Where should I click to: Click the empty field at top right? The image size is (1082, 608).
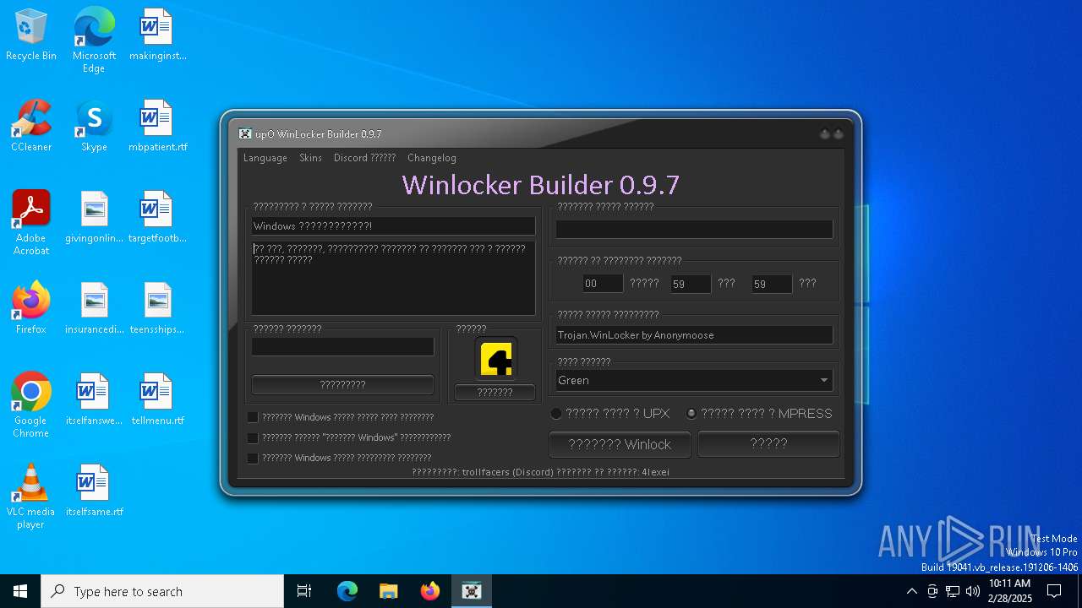click(x=694, y=229)
